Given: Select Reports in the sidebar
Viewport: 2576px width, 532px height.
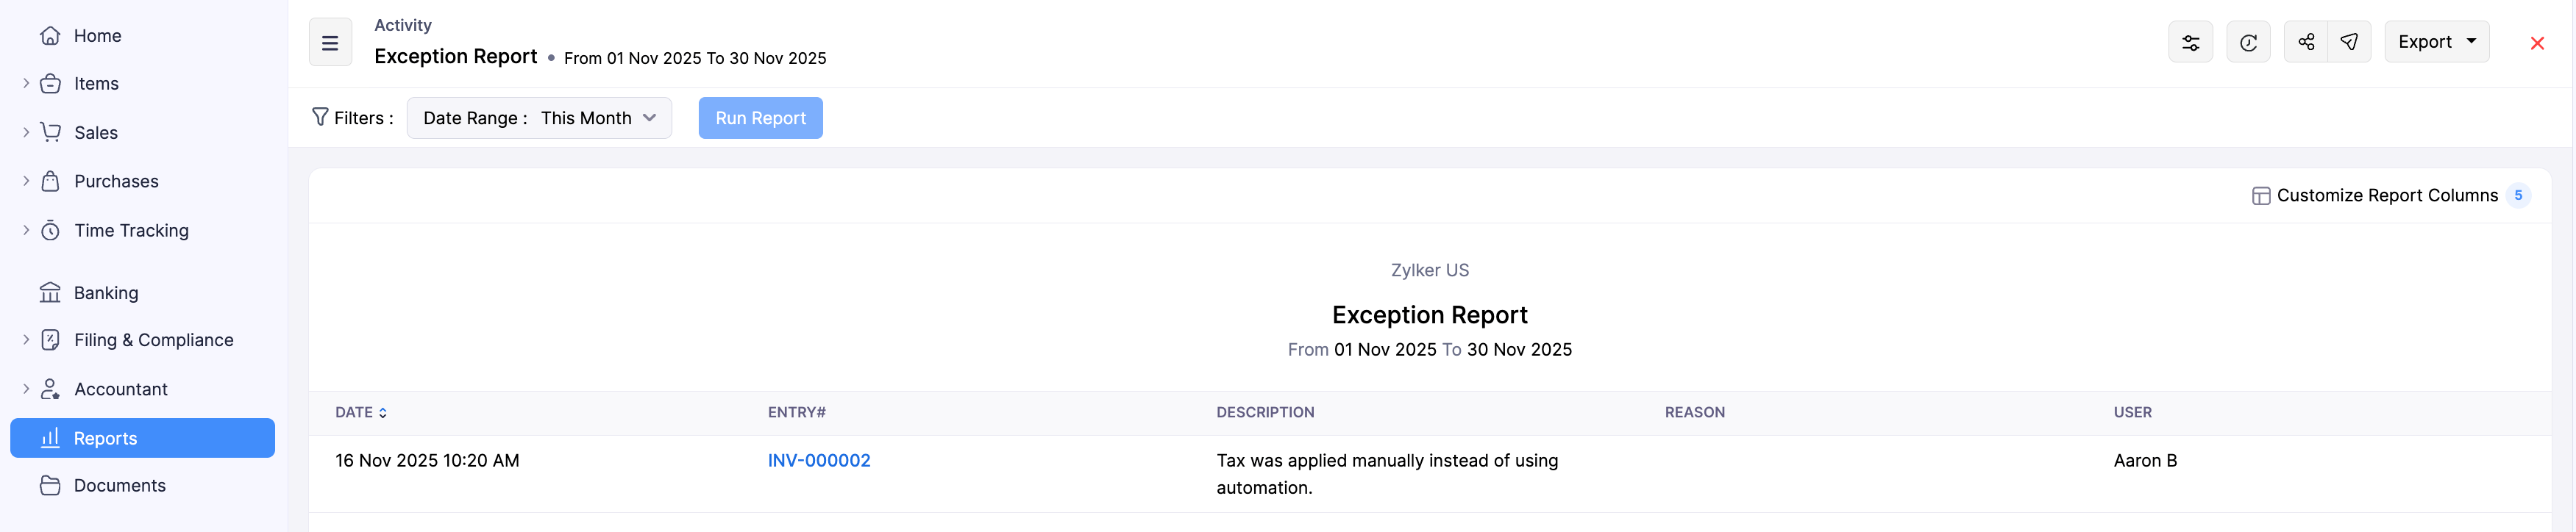Looking at the screenshot, I should tap(106, 438).
